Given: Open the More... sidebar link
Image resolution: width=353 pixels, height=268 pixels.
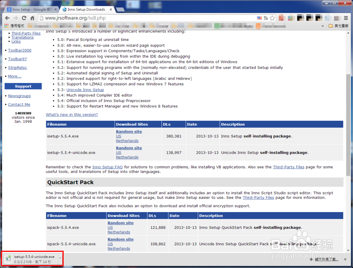Looking at the screenshot, I should coord(14,76).
